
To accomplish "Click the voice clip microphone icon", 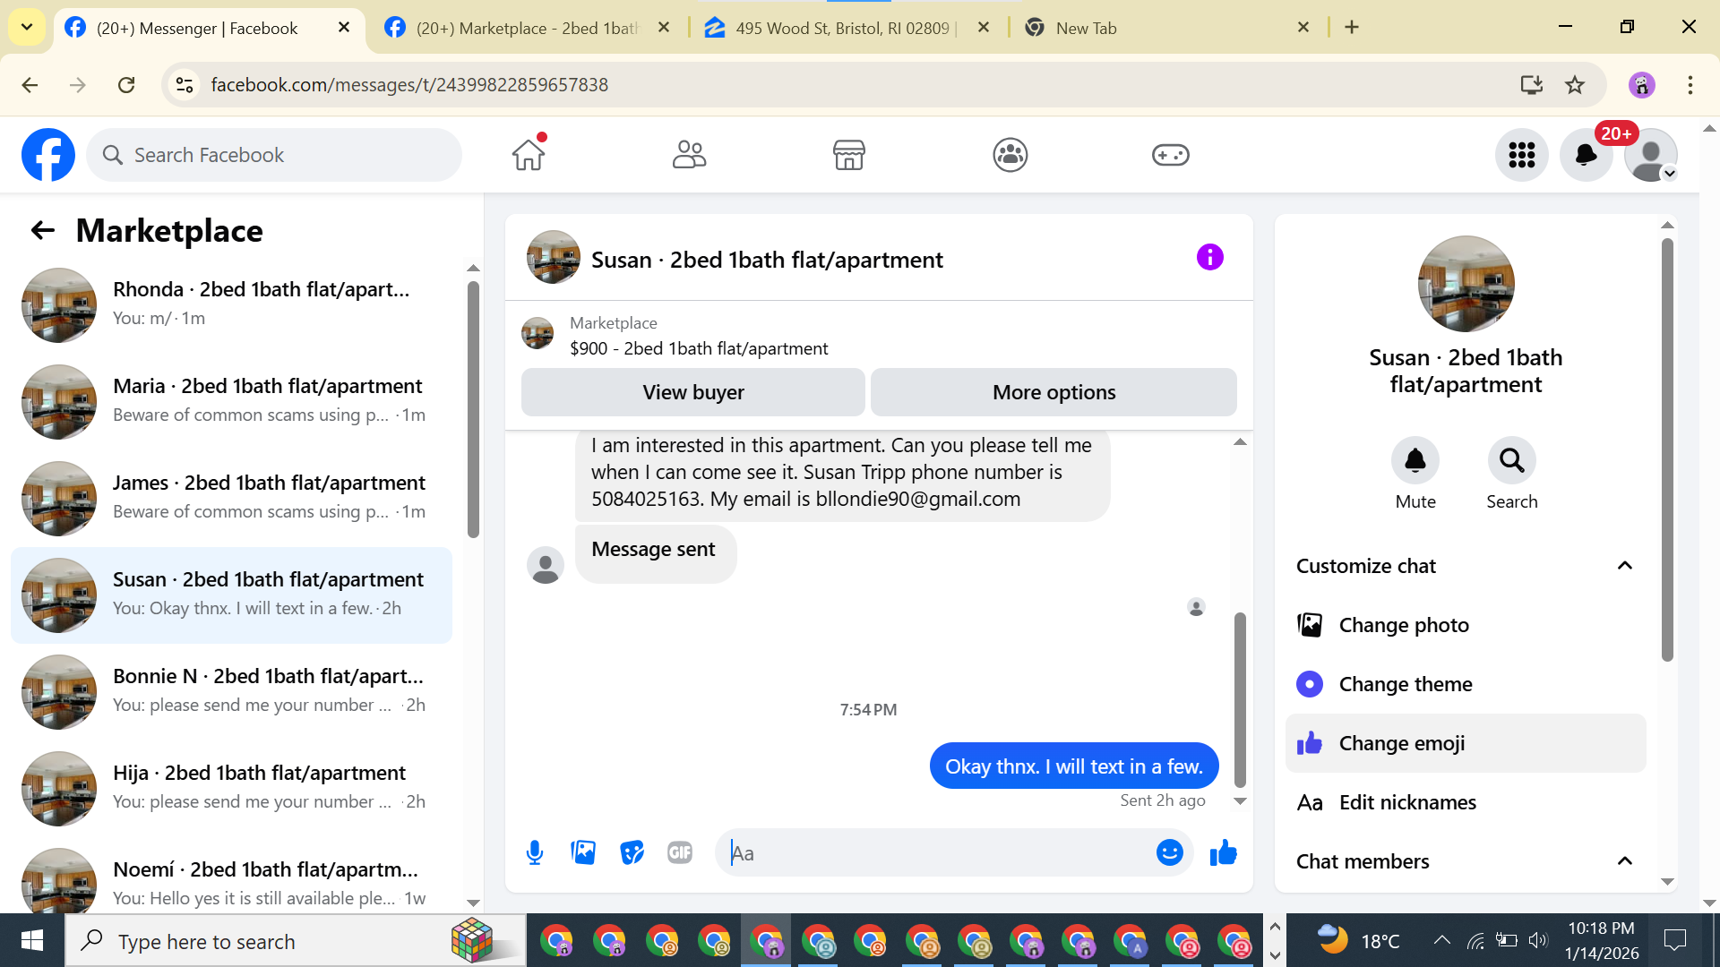I will click(535, 852).
